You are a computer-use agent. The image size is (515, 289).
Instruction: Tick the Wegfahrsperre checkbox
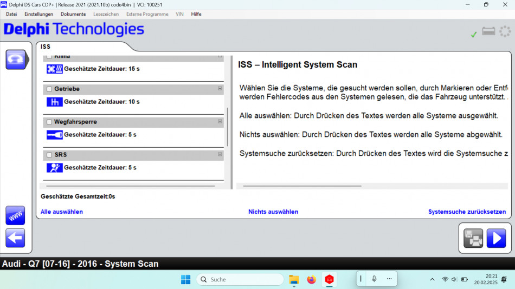49,122
